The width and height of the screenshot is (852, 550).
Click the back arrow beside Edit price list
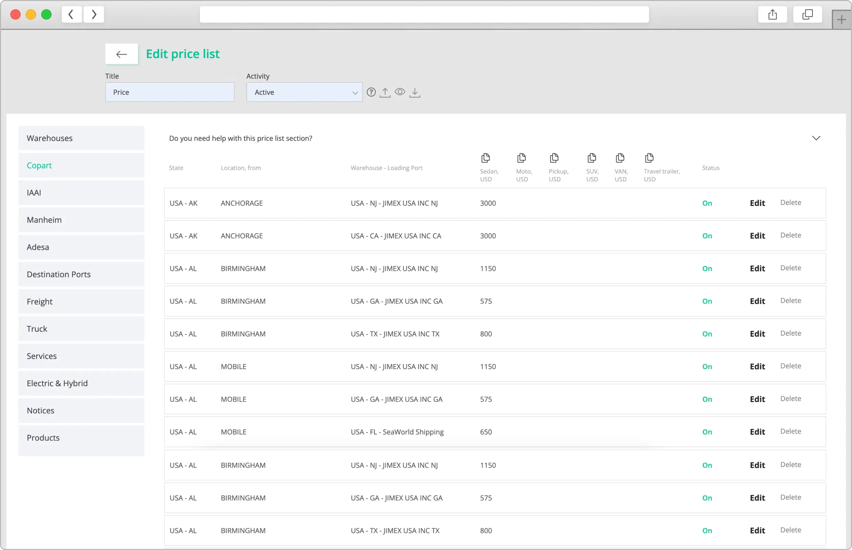coord(122,54)
